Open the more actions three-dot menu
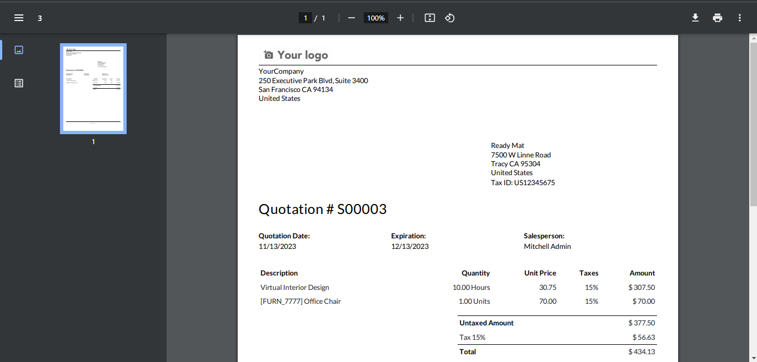 pyautogui.click(x=740, y=18)
